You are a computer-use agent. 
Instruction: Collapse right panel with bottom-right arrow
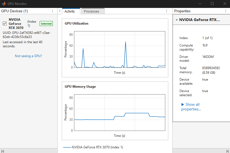tap(228, 151)
